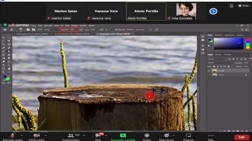Toggle pixel layer filter in Layers panel
Image resolution: width=252 pixels, height=141 pixels.
230,59
